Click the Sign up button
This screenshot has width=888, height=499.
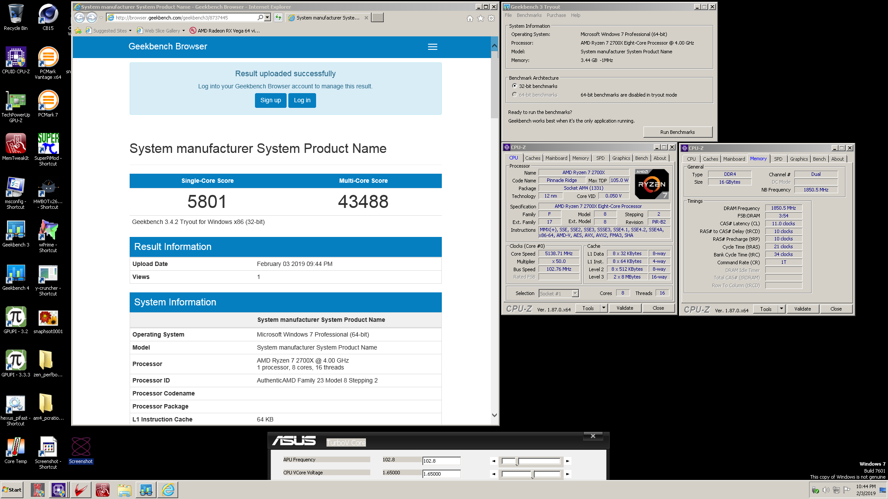(271, 100)
